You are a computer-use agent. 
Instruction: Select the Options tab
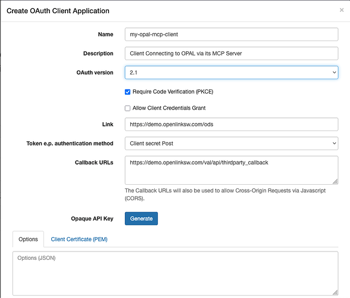click(x=28, y=239)
